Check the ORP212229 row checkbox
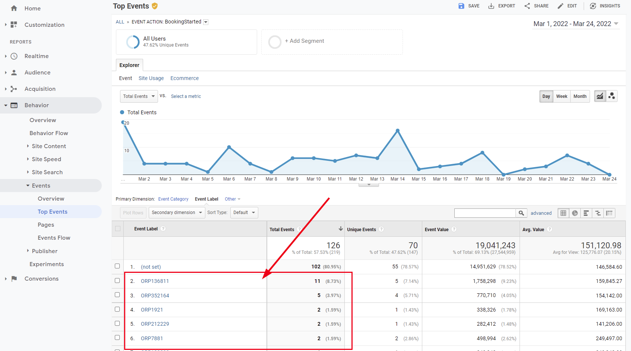Viewport: 631px width, 351px height. pos(117,323)
